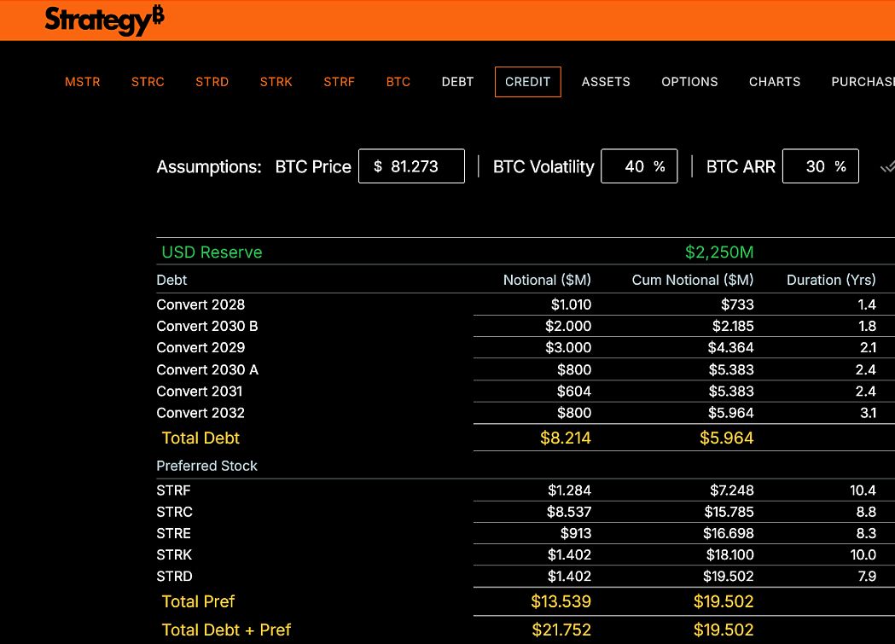Image resolution: width=895 pixels, height=644 pixels.
Task: Click the Debt section header
Action: [171, 280]
